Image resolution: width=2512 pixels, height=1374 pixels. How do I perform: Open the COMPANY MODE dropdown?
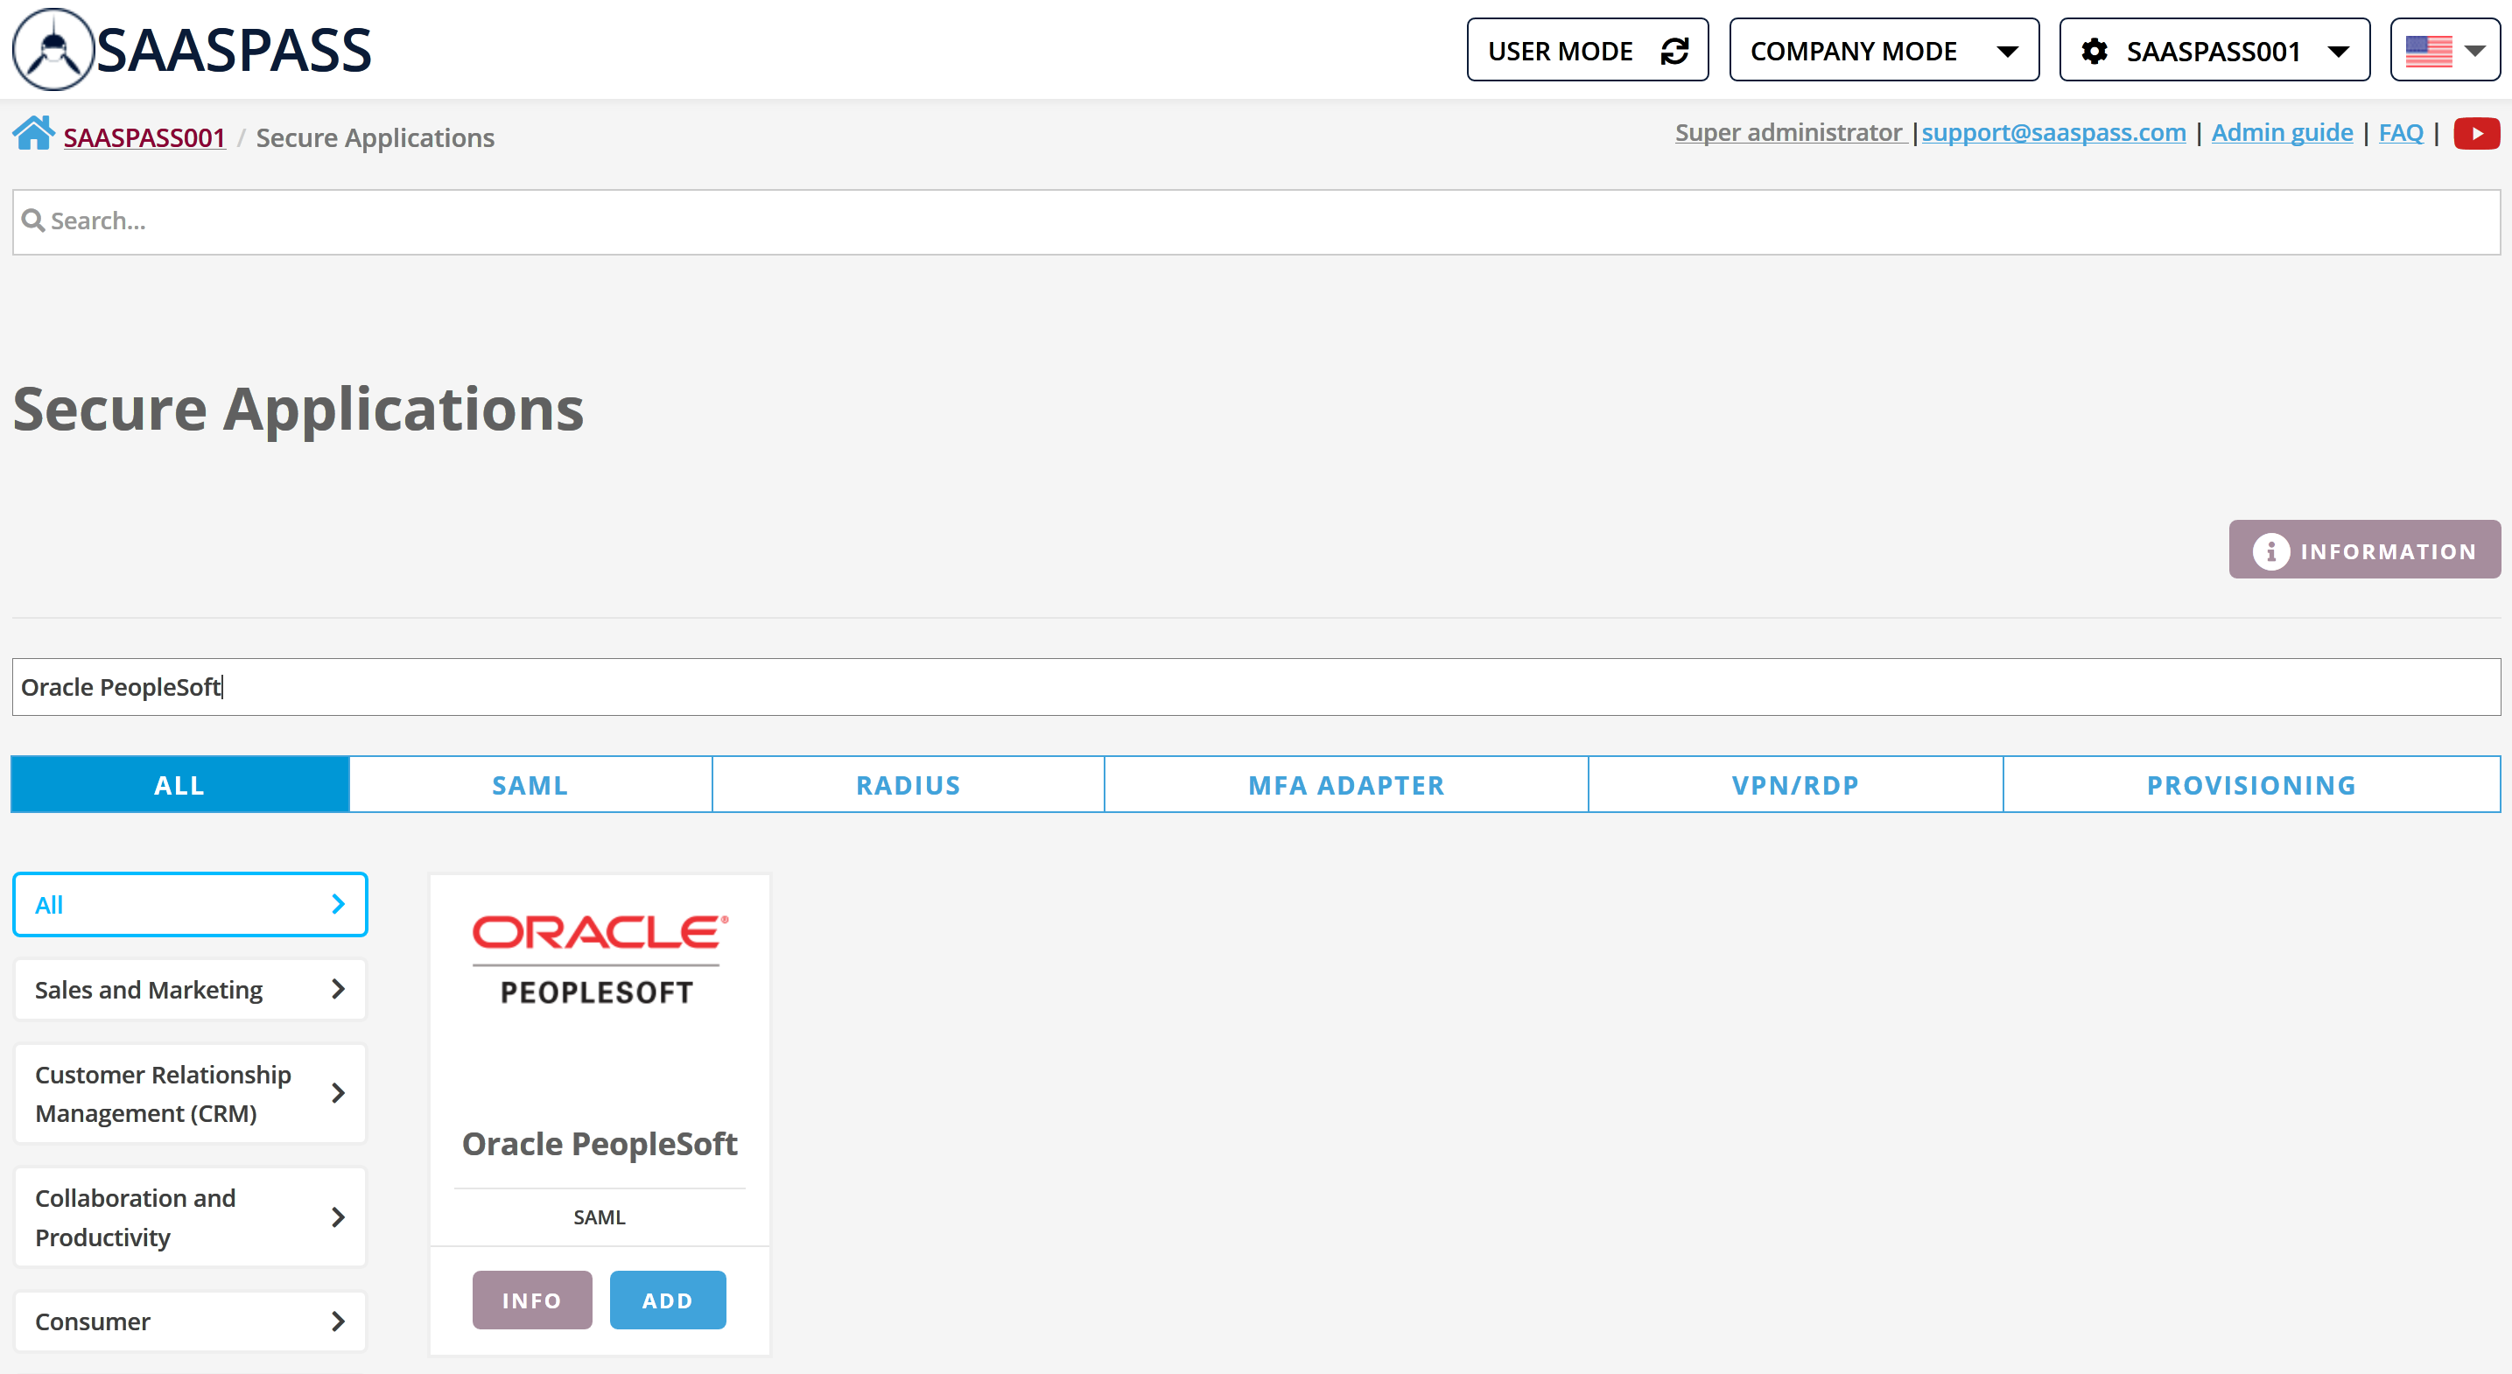(x=1883, y=50)
